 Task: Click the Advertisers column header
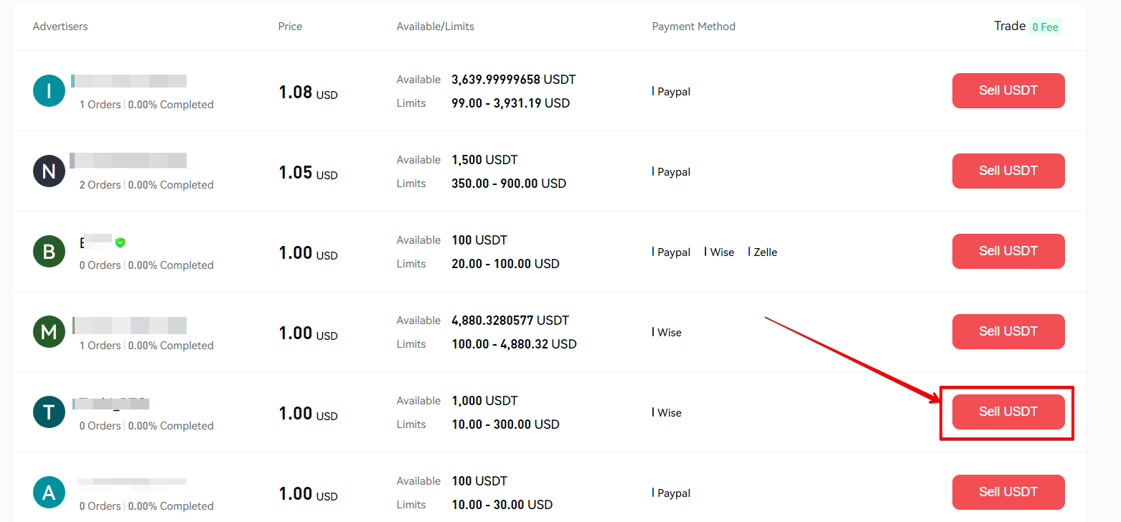pos(60,27)
